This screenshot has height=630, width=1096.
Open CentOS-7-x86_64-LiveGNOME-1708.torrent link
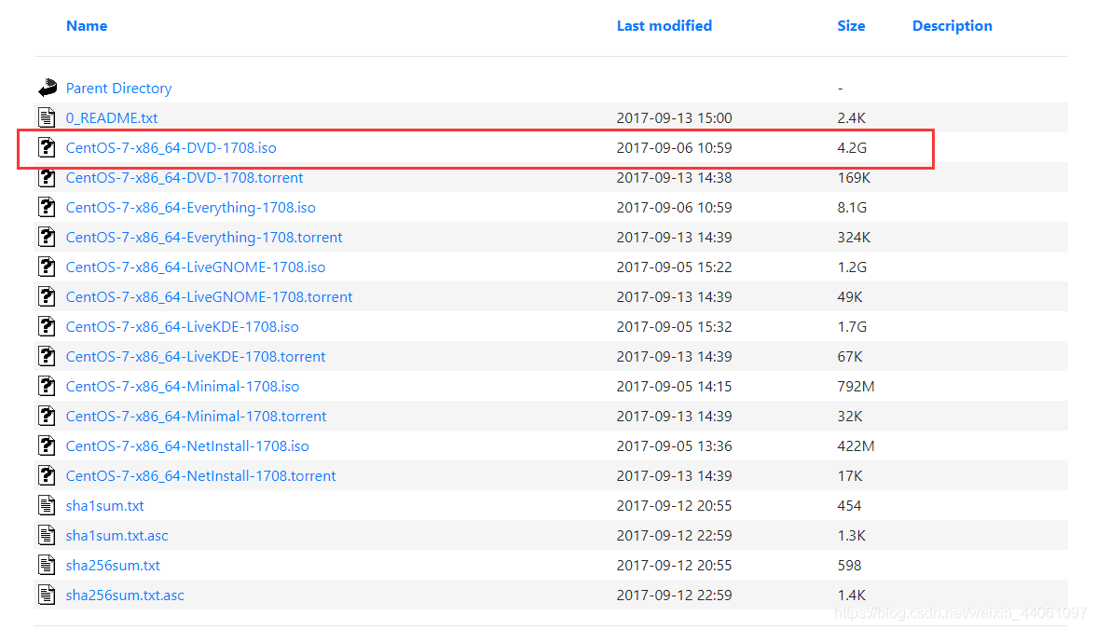point(209,297)
